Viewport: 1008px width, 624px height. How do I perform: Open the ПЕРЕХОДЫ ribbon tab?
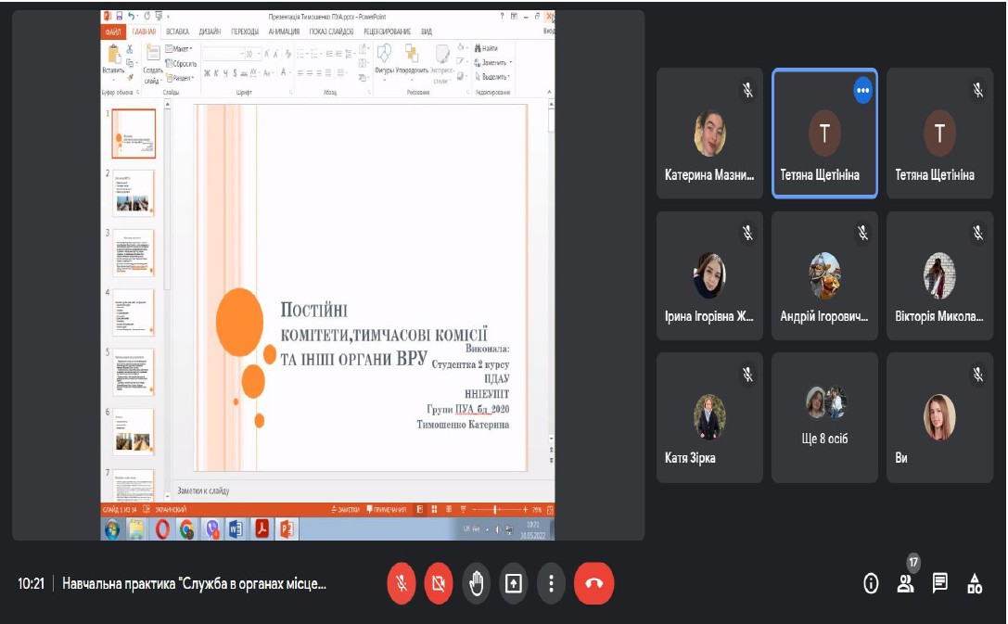tap(245, 31)
